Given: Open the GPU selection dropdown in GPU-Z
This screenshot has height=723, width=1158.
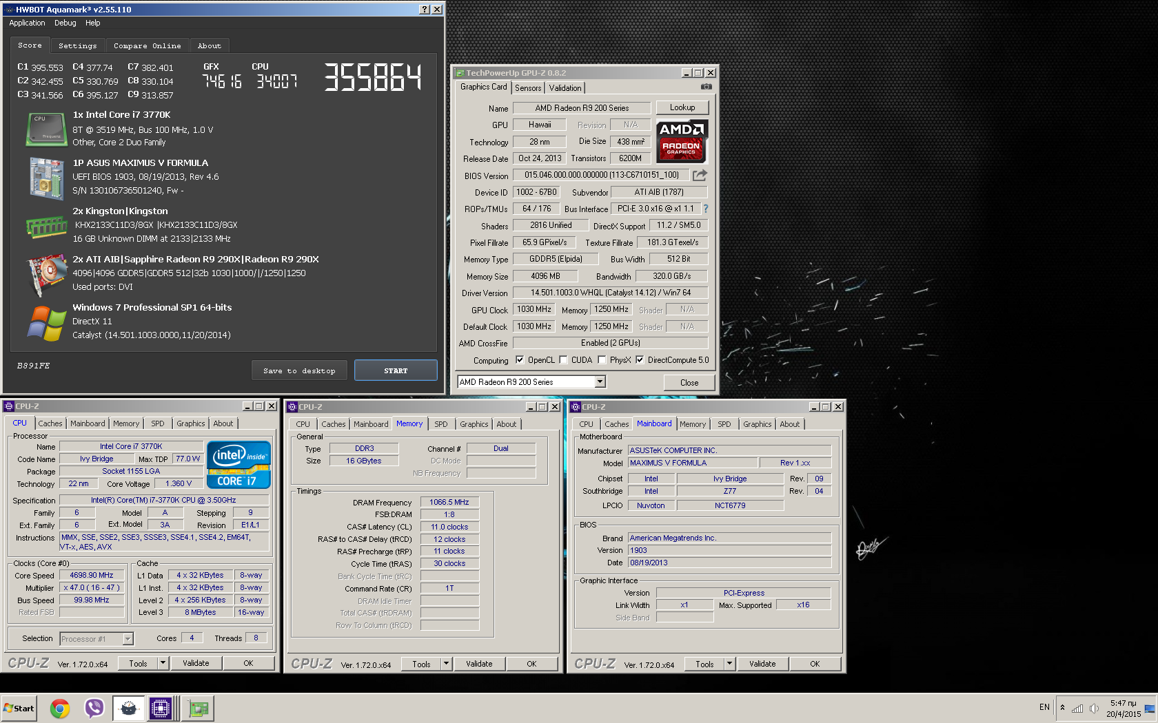Looking at the screenshot, I should (600, 382).
